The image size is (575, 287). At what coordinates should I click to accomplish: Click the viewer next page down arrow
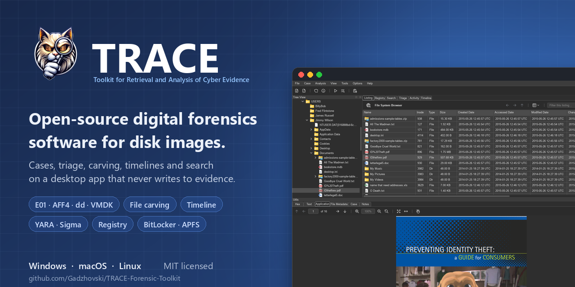345,211
